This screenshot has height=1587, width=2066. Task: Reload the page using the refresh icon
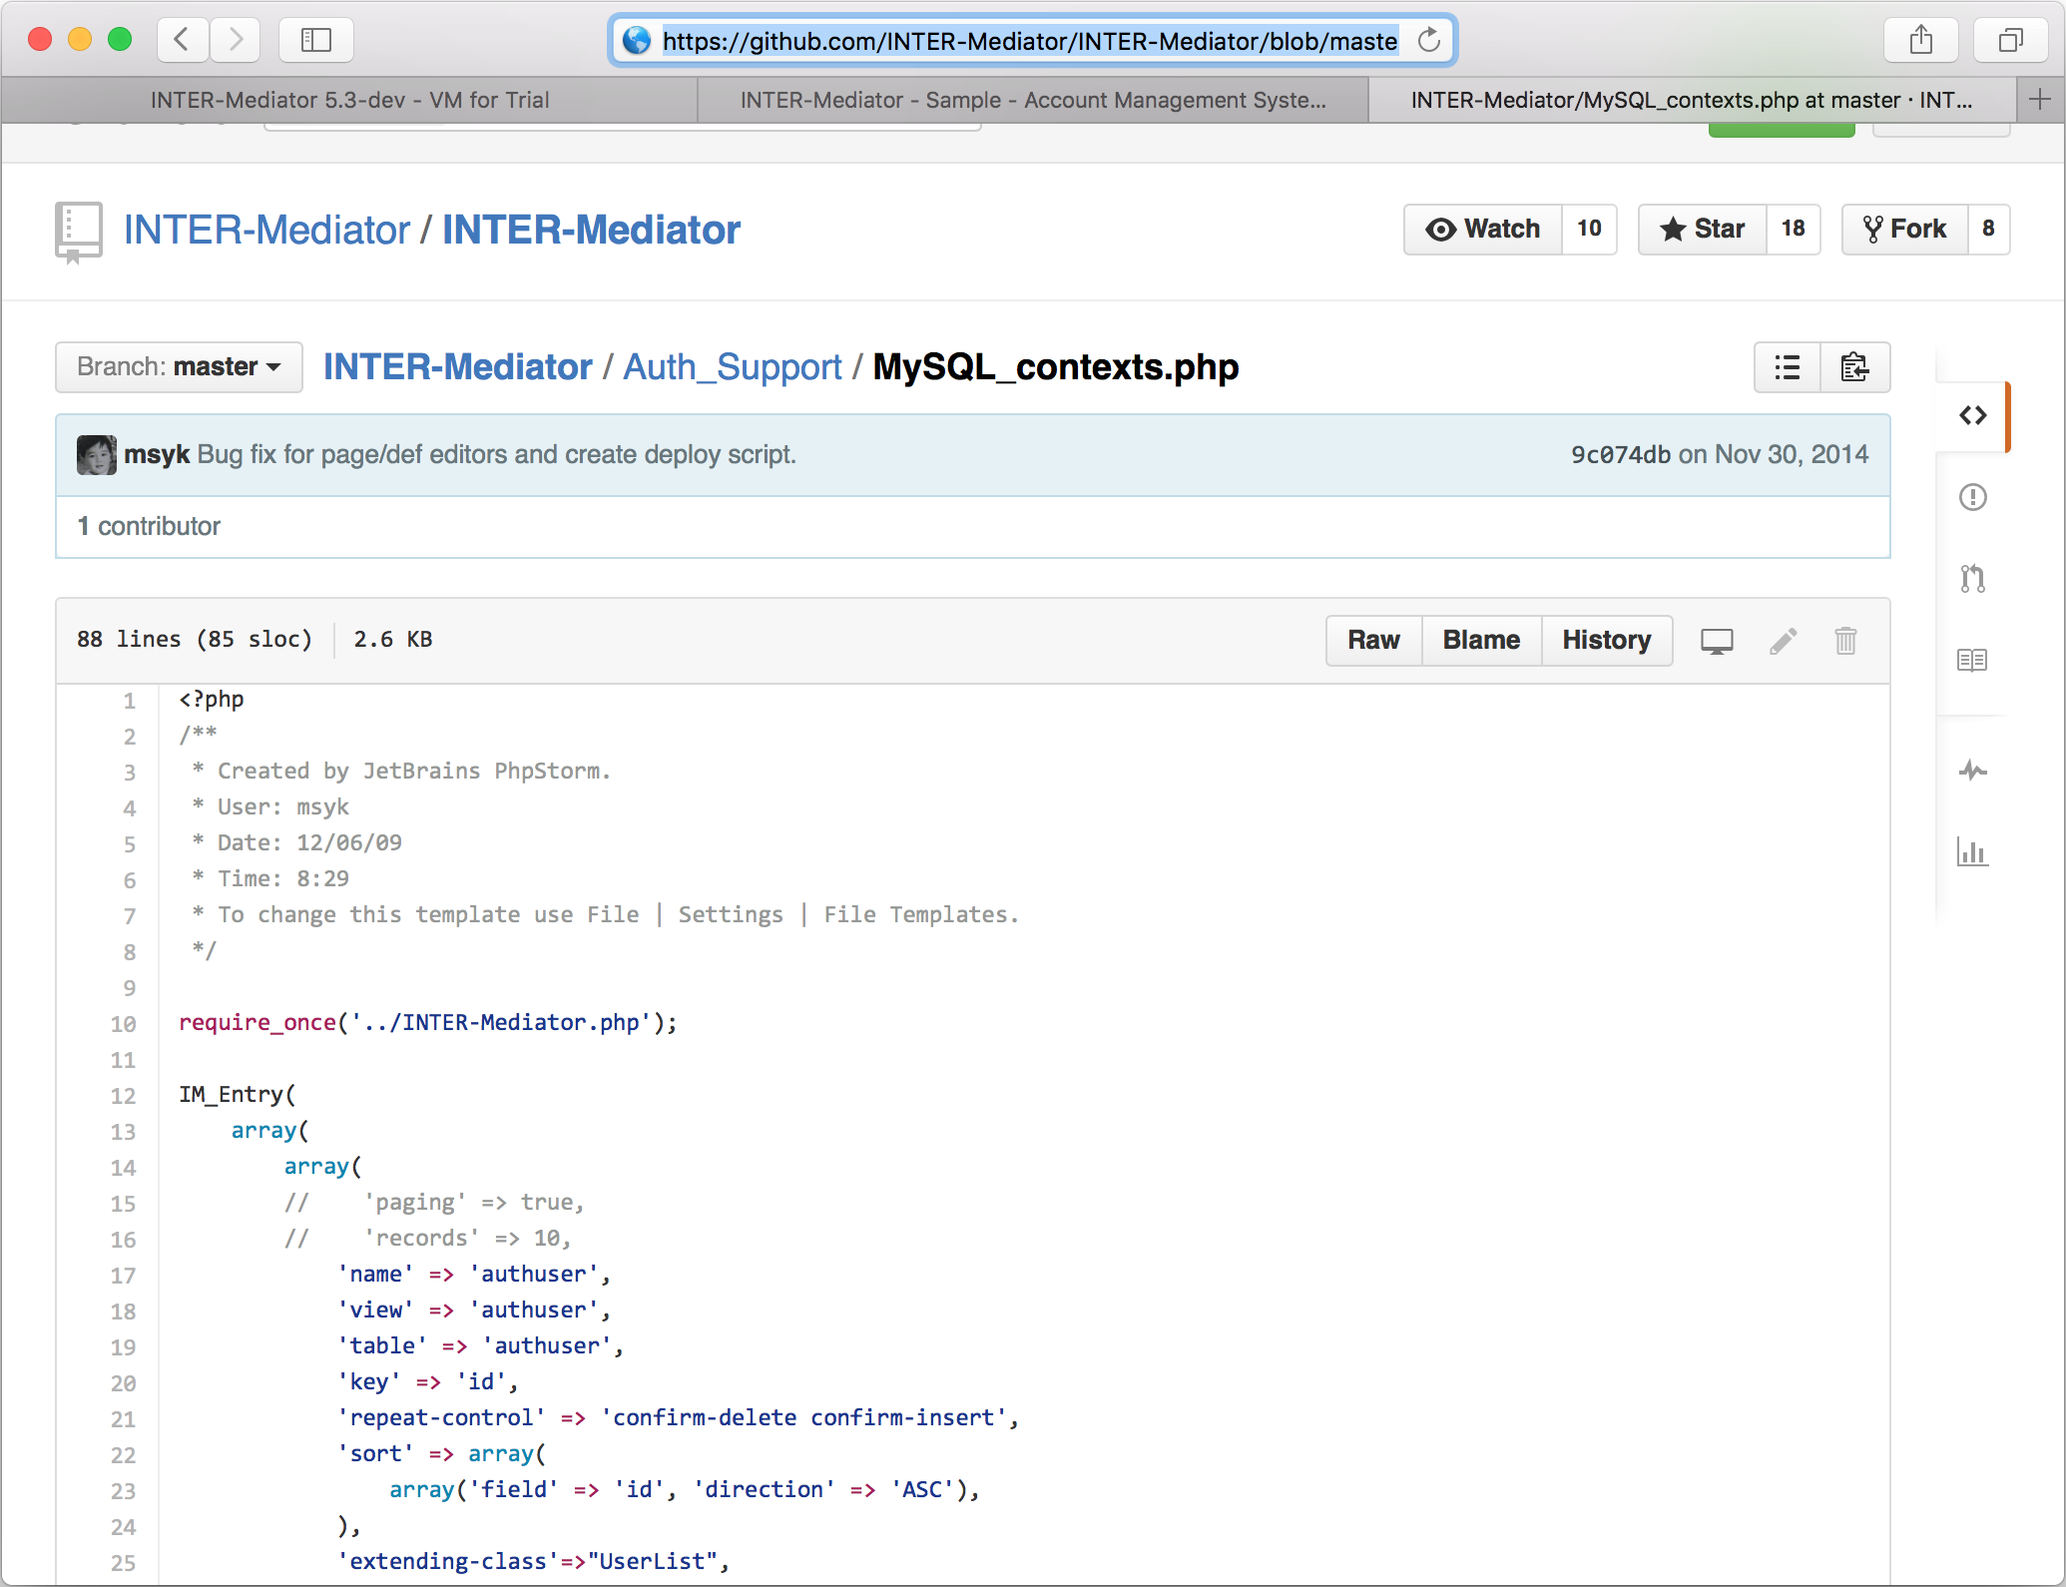point(1429,40)
